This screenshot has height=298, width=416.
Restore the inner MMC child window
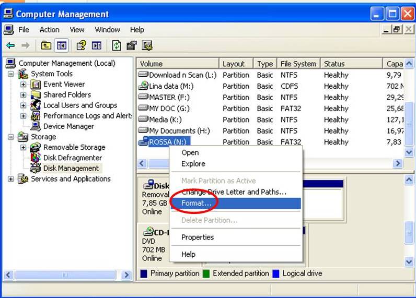click(397, 29)
